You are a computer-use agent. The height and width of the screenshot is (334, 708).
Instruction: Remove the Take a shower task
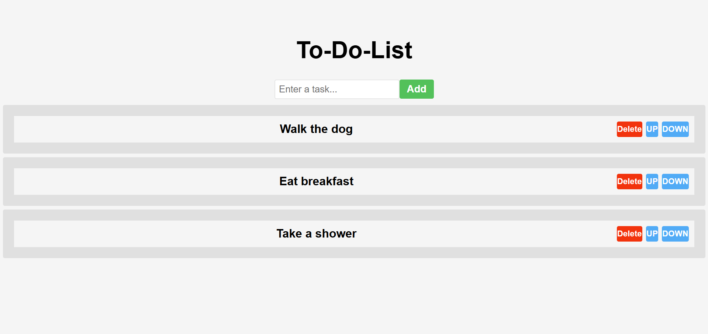(629, 234)
